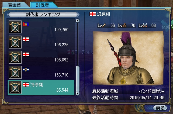Click the trade level money bags icon
The height and width of the screenshot is (114, 173).
click(x=124, y=26)
